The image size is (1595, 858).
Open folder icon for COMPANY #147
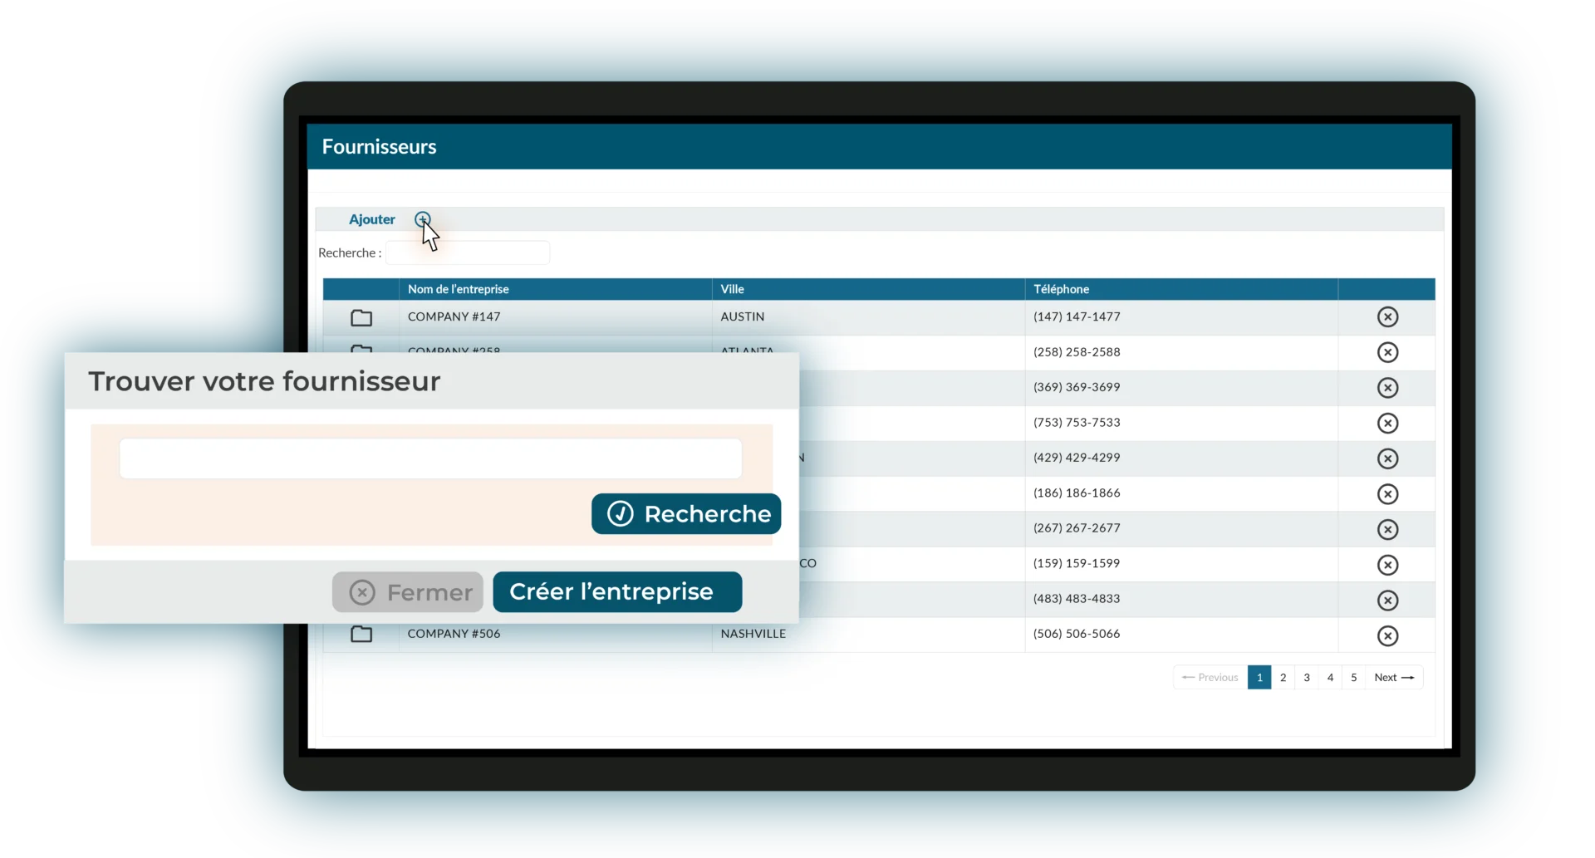[x=361, y=317]
